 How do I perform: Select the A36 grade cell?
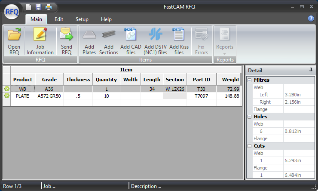49,89
